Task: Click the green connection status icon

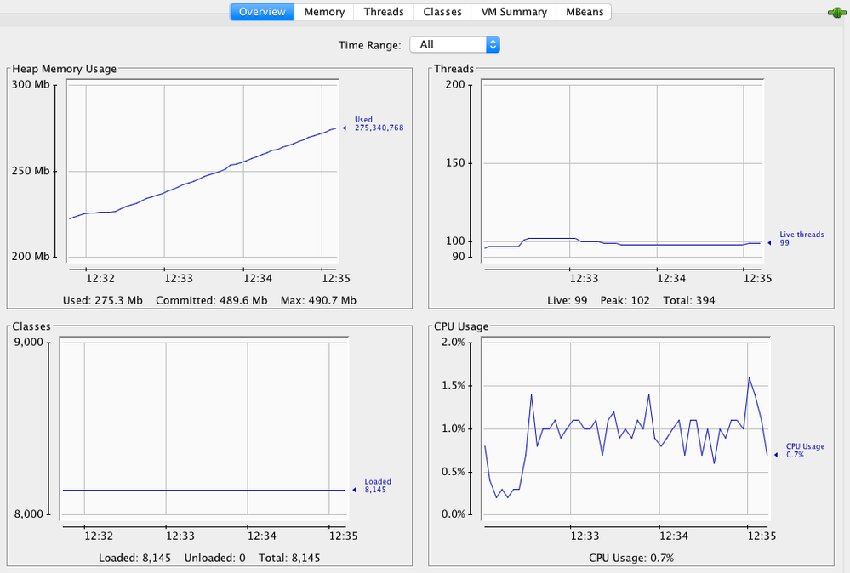Action: click(837, 12)
